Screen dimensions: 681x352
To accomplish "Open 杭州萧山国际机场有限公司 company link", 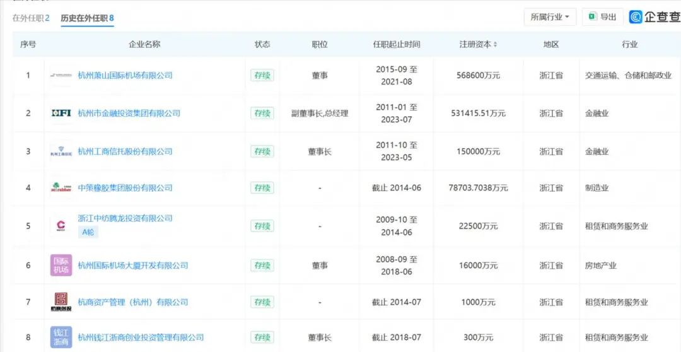I will click(x=125, y=76).
